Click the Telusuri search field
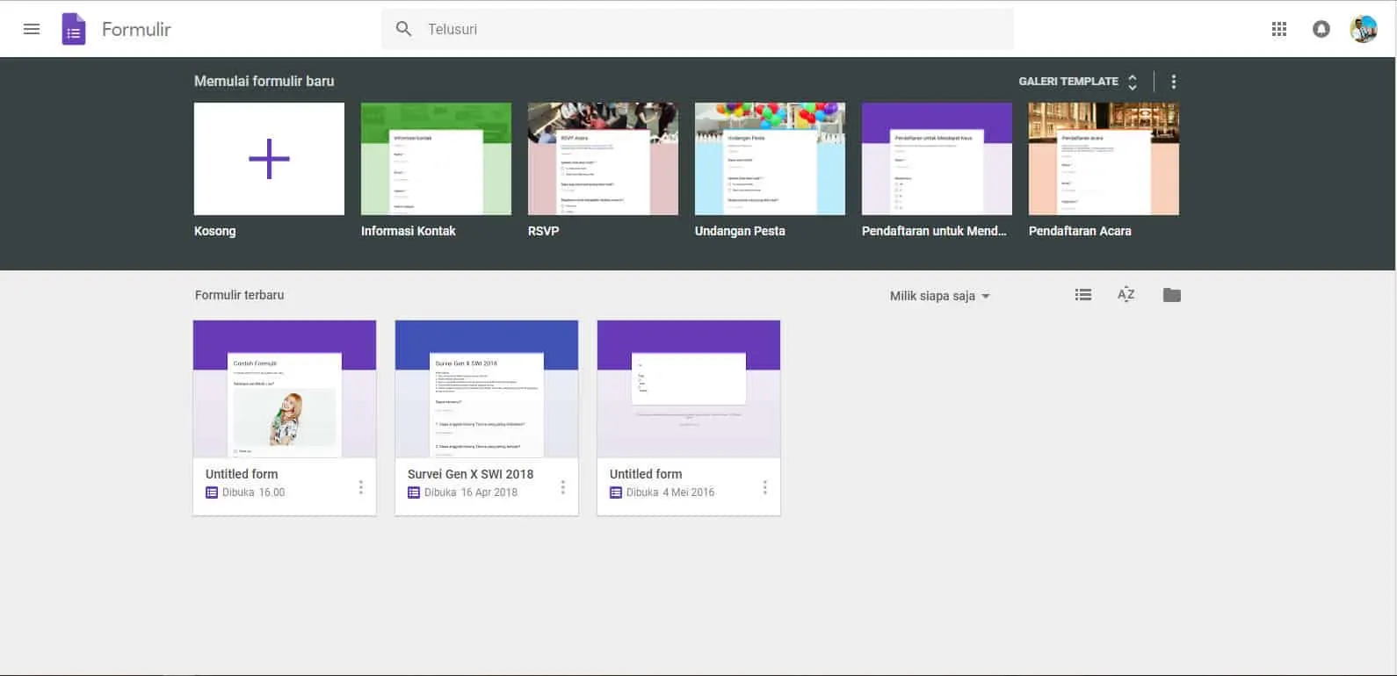This screenshot has width=1397, height=676. pos(703,29)
